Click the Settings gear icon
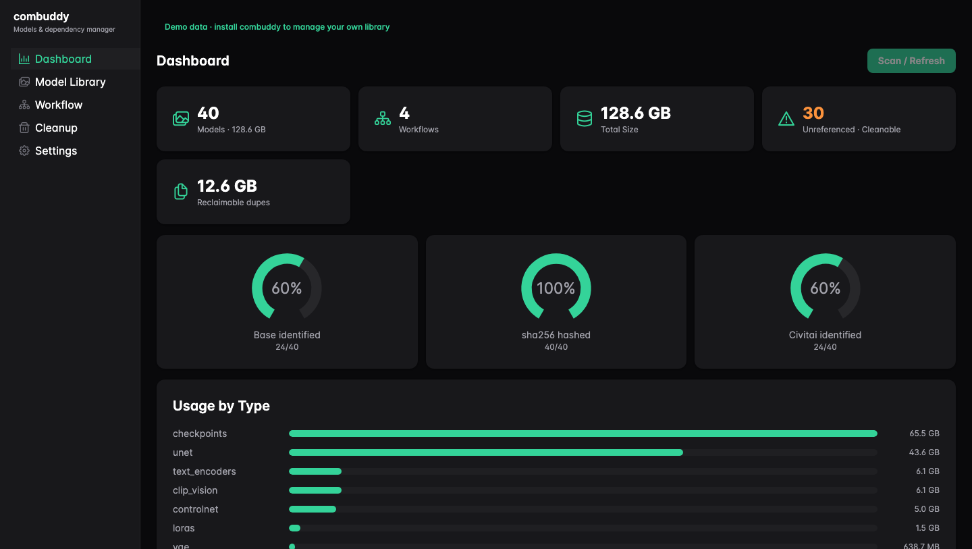The height and width of the screenshot is (549, 972). [24, 151]
